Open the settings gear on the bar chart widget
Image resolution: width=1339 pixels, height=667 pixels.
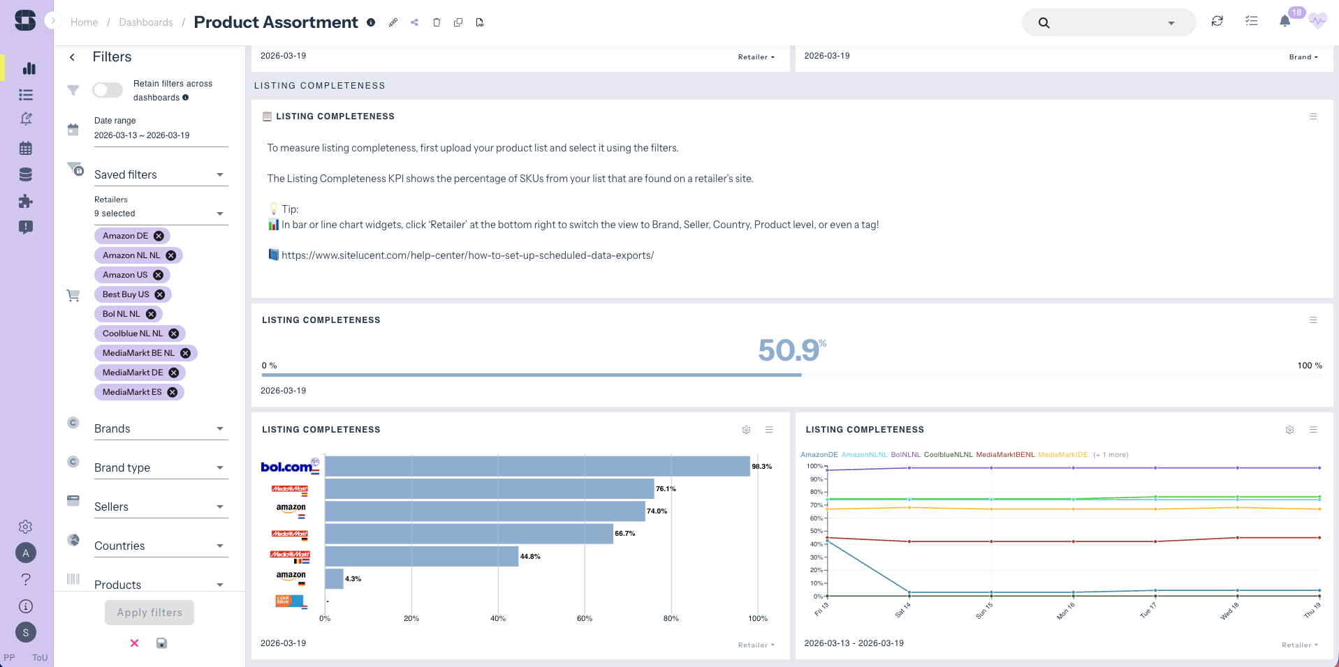coord(746,430)
